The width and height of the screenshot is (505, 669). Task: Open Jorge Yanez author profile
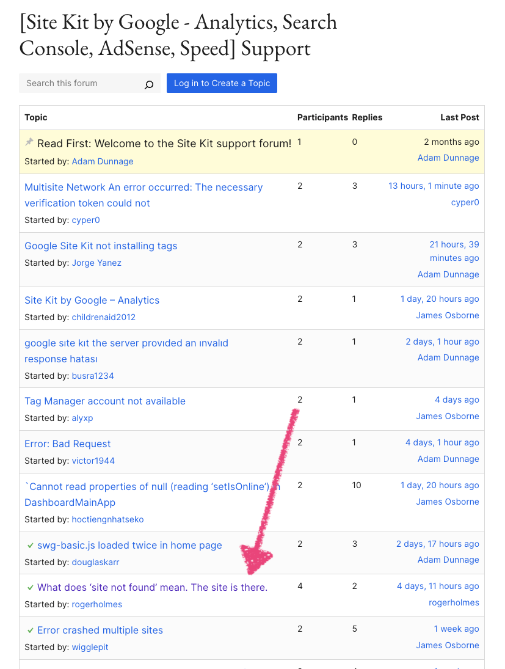96,263
